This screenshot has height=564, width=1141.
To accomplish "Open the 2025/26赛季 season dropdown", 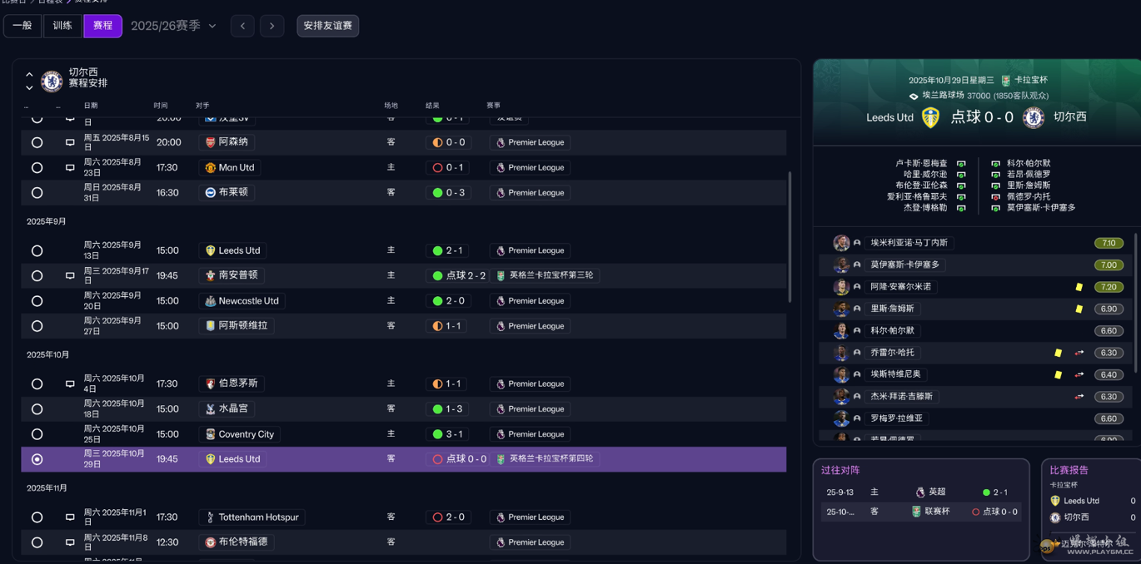I will tap(173, 26).
